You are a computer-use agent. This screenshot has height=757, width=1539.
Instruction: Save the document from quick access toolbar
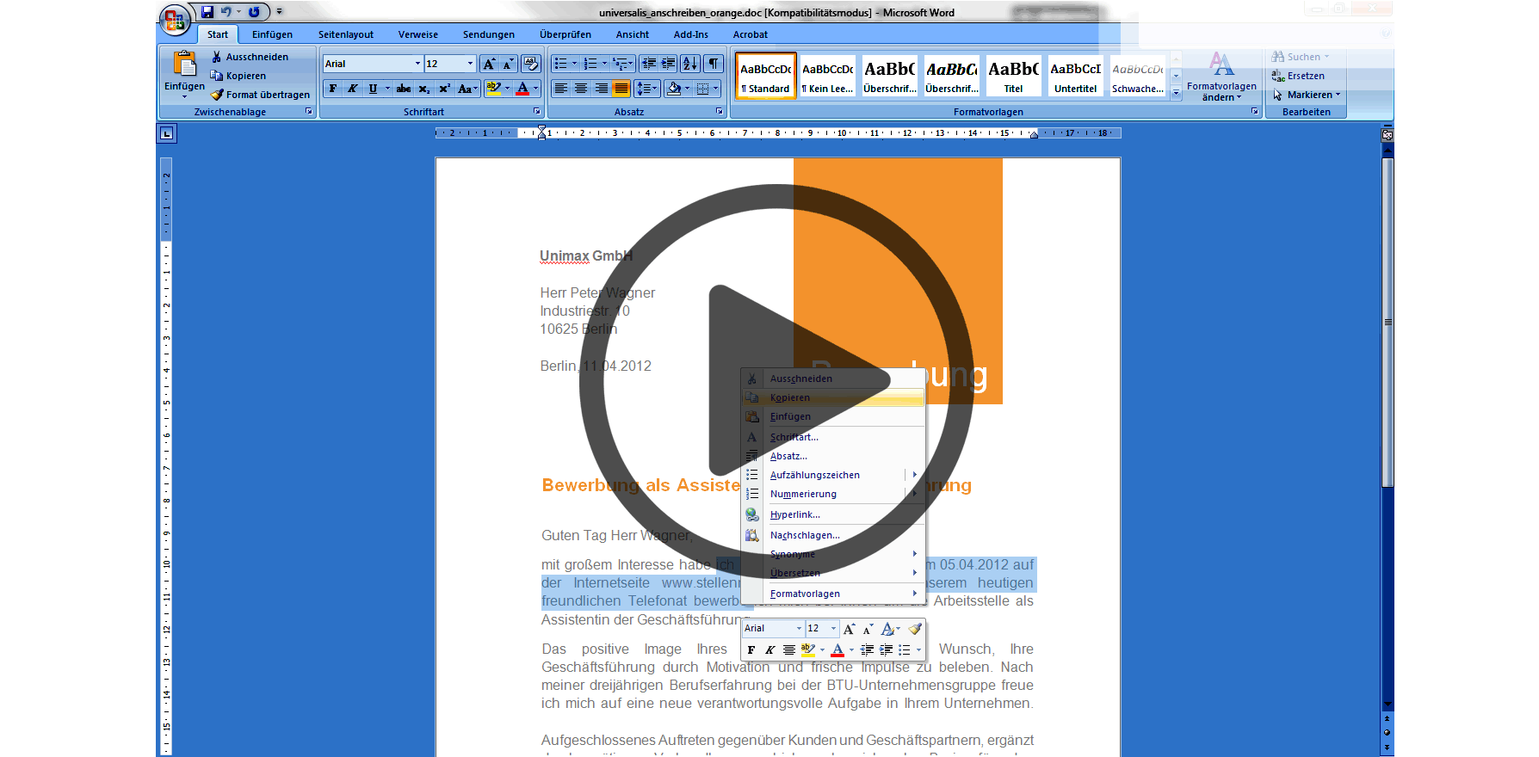207,12
